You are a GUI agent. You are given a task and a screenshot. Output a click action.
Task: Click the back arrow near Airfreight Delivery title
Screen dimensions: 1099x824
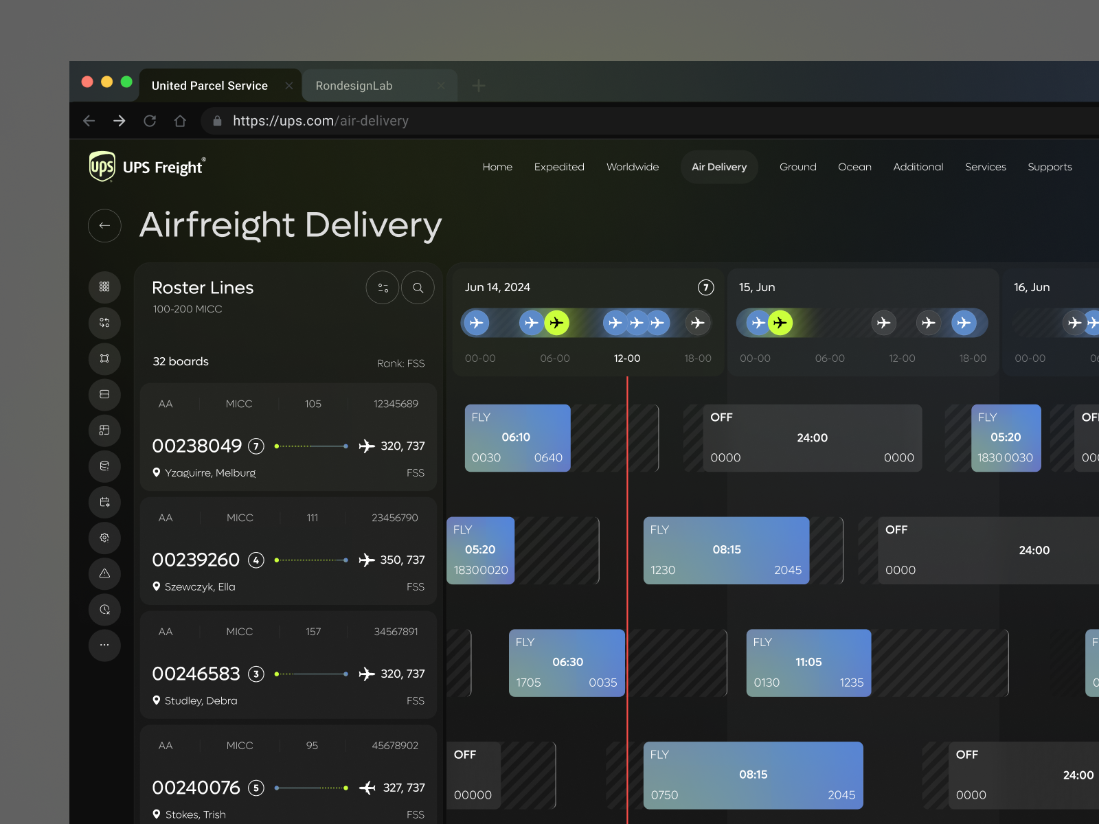(104, 226)
